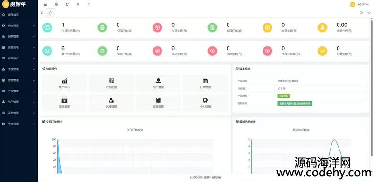Screen dimensions: 373x182
Task: Click the green 使用手册 manual button
Action: tap(295, 104)
